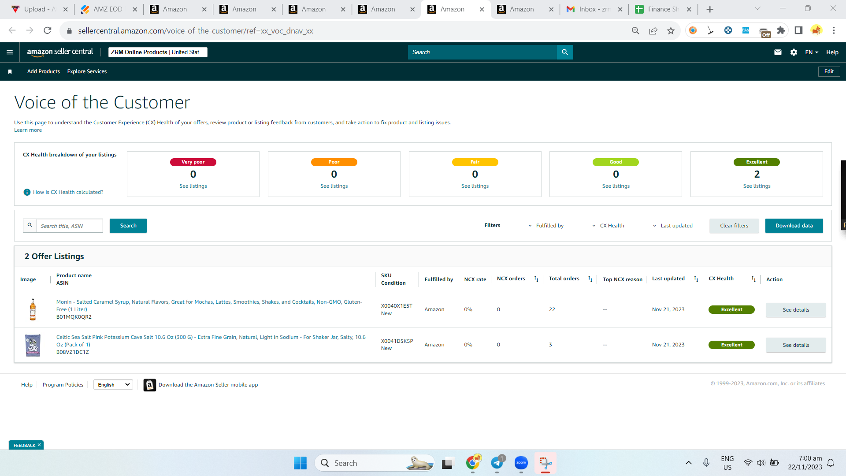
Task: Bookmark this page with the star icon
Action: tap(671, 30)
